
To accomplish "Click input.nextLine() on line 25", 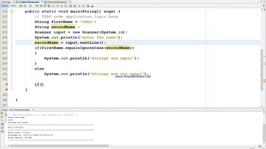I will click(84, 43).
